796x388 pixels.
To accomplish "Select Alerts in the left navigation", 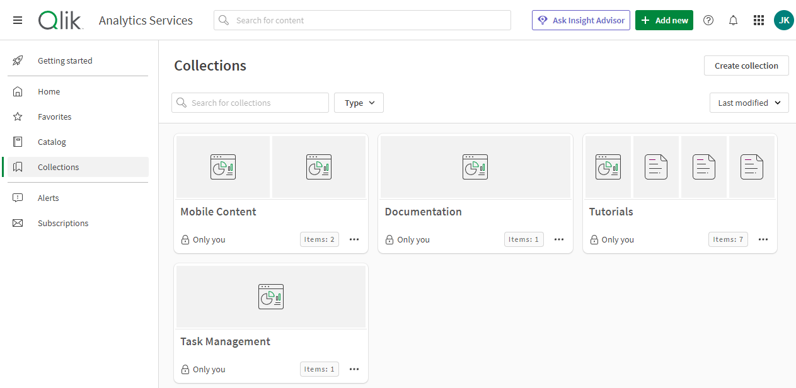I will coord(48,198).
